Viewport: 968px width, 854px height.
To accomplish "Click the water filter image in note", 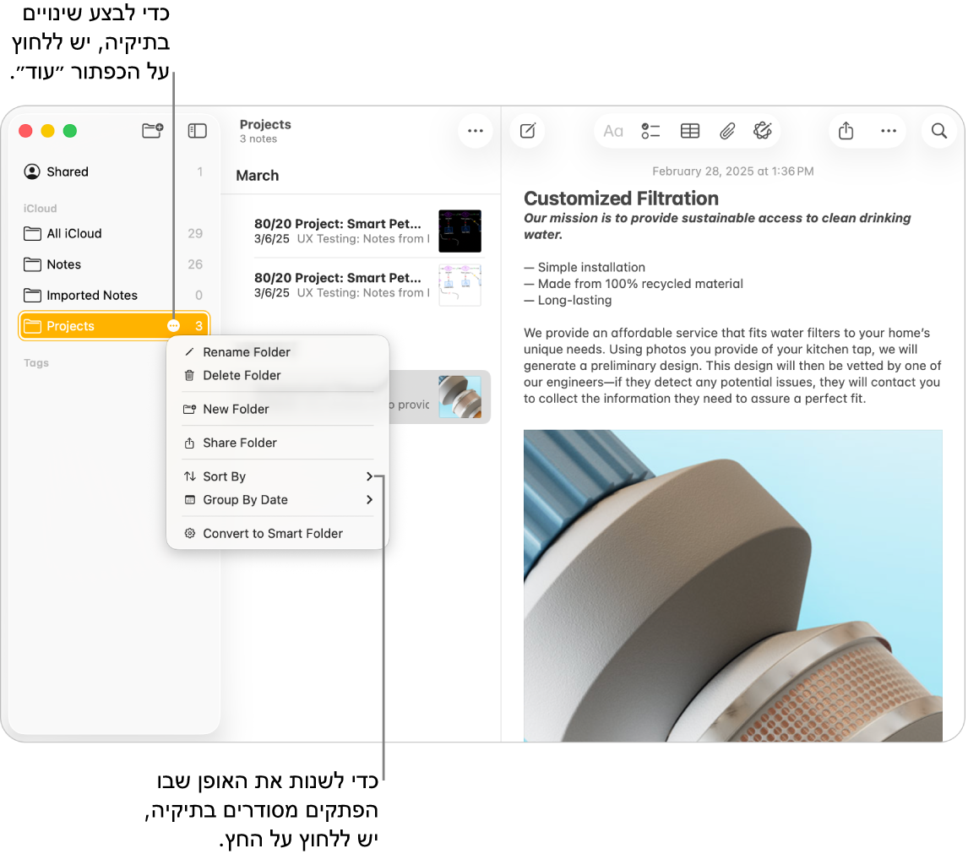I will tap(732, 585).
